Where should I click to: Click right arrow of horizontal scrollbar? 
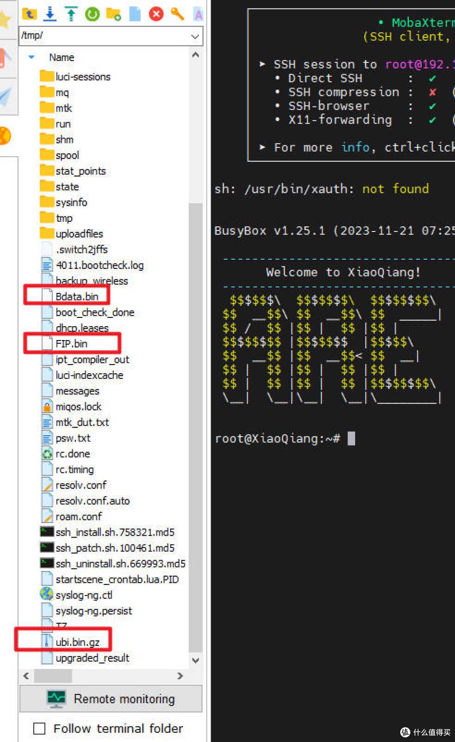click(x=180, y=676)
